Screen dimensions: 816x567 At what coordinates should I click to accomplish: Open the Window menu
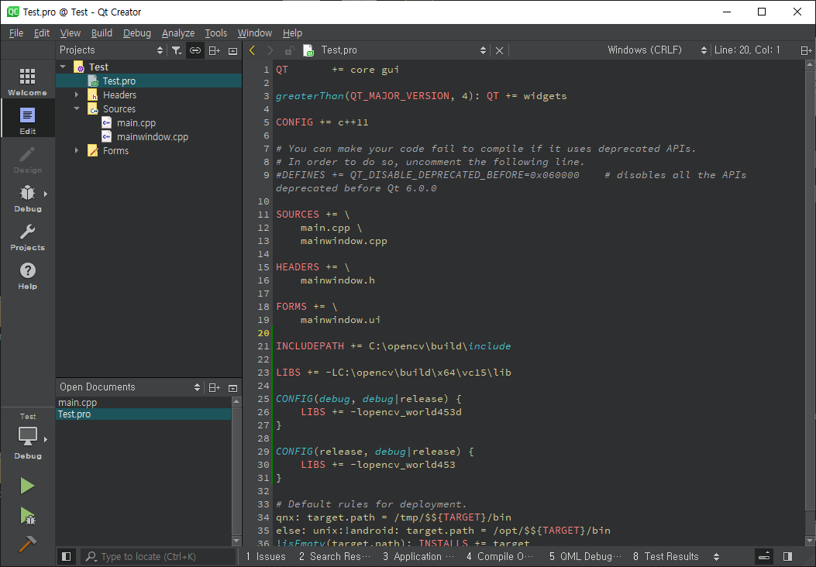[x=254, y=33]
